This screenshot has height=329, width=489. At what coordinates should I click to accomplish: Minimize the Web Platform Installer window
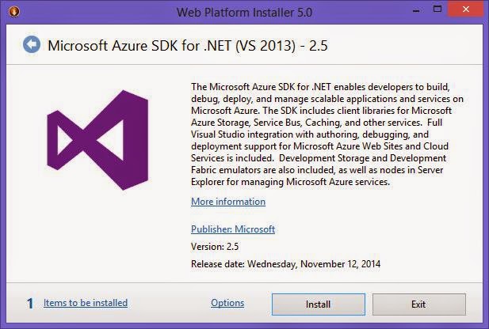point(416,10)
